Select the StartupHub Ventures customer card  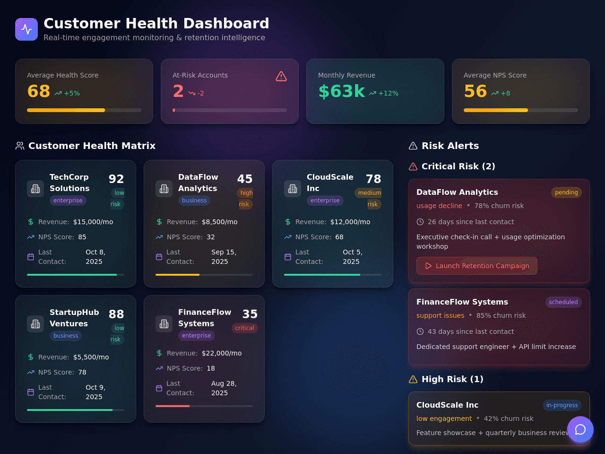[76, 359]
